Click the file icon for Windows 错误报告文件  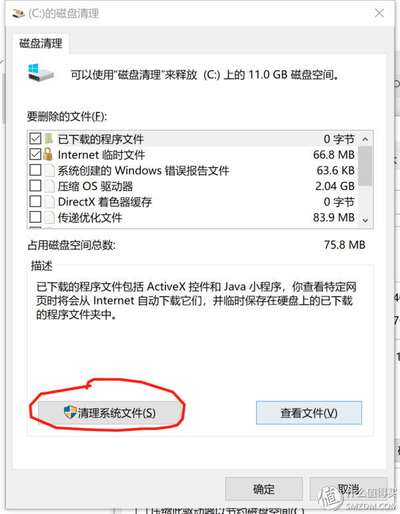(x=49, y=170)
